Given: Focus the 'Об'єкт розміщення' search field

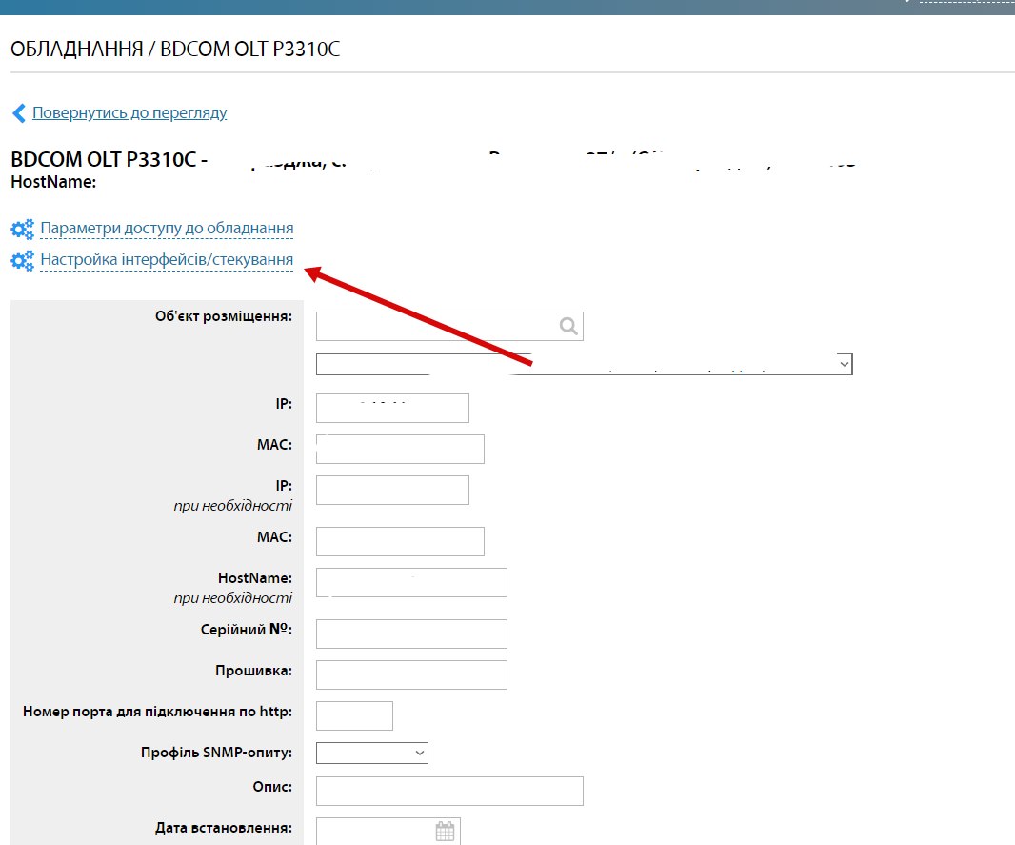Looking at the screenshot, I should point(449,327).
